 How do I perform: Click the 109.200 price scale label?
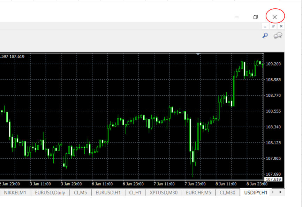pyautogui.click(x=273, y=64)
